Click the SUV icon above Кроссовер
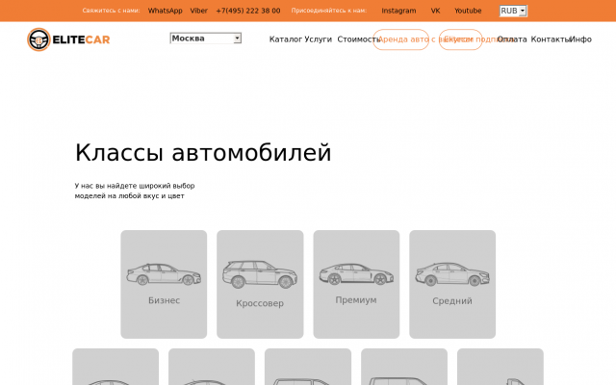 (x=260, y=274)
